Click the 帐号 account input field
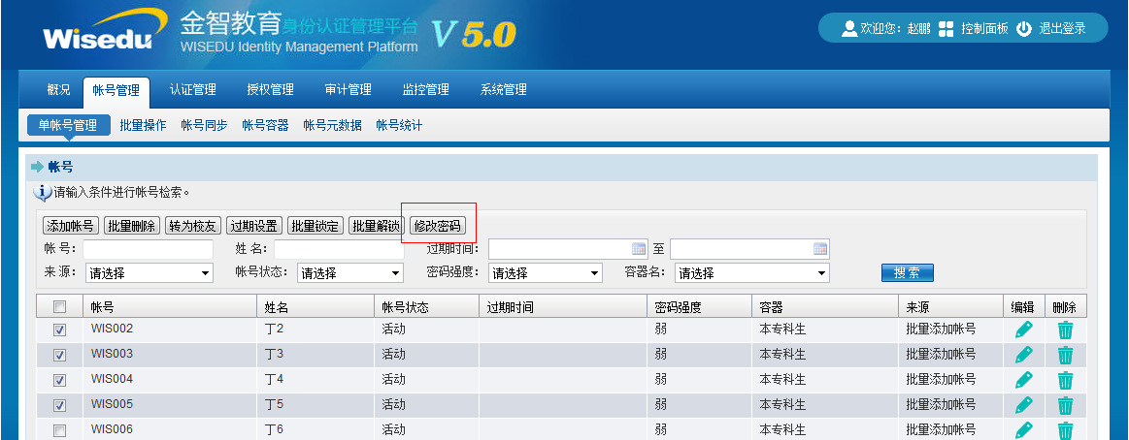The height and width of the screenshot is (440, 1129). 149,250
